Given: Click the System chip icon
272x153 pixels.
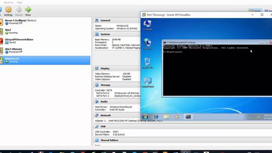Looking at the screenshot, I should click(97, 34).
